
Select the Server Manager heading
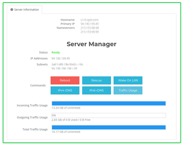coord(91,44)
